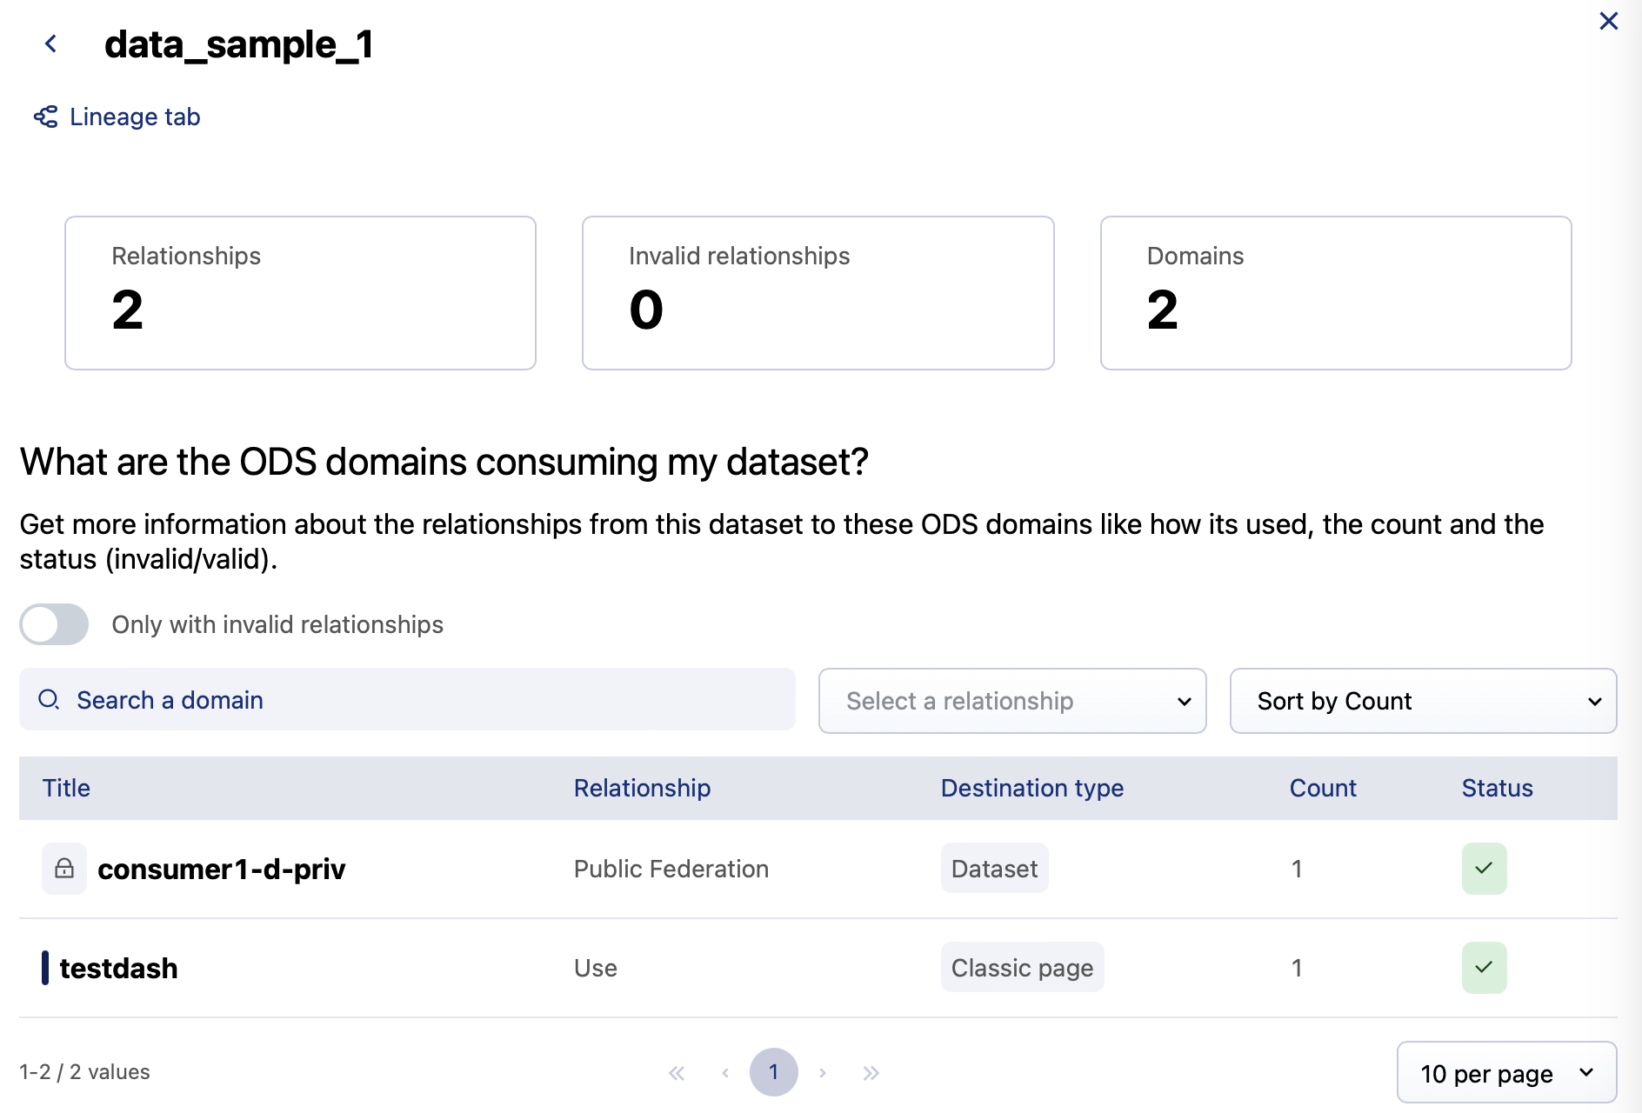1642x1113 pixels.
Task: Open the 10 per page selector
Action: click(x=1505, y=1073)
